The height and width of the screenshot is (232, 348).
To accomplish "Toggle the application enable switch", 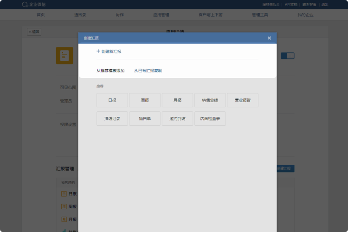I will click(x=287, y=56).
